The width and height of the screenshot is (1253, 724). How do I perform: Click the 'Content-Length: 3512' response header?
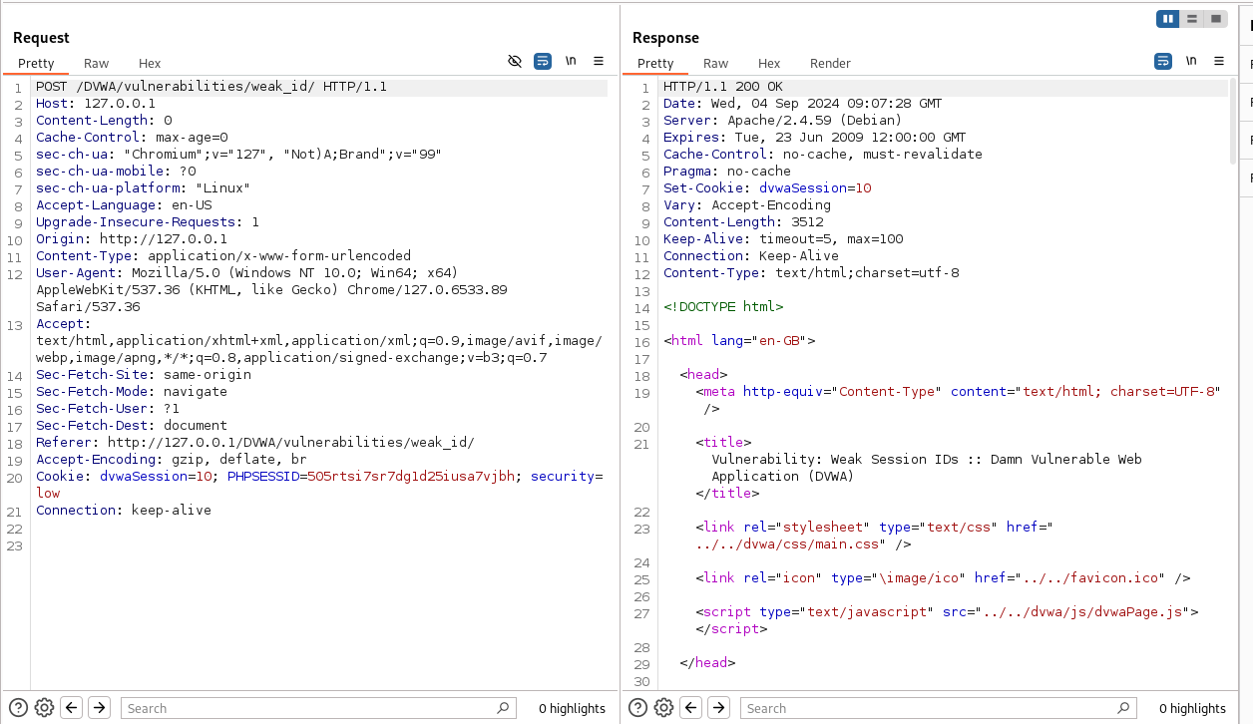coord(743,222)
